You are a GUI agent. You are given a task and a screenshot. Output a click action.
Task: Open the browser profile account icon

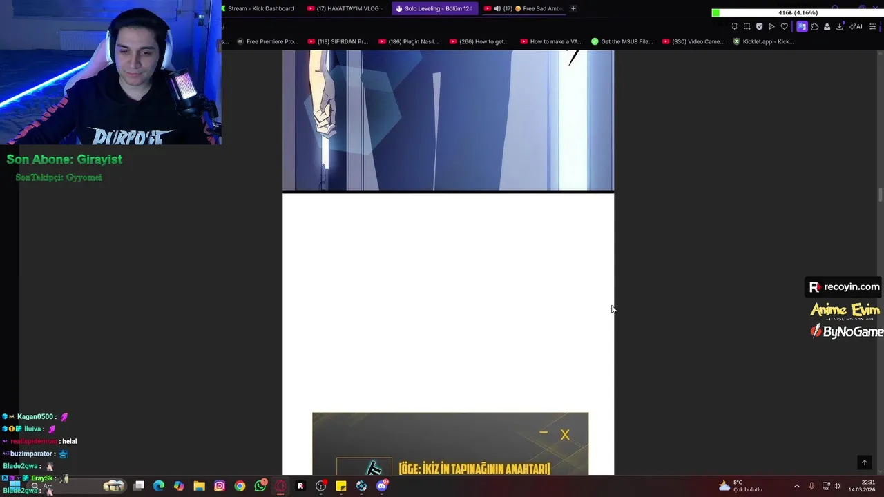coord(827,27)
